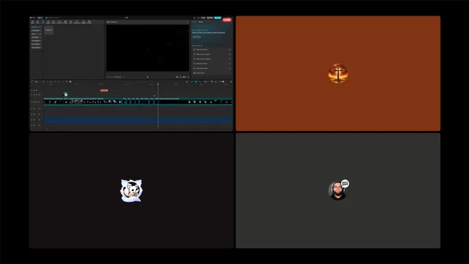
Task: Select the cartoon cat avatar in the black tile
Action: (x=132, y=190)
